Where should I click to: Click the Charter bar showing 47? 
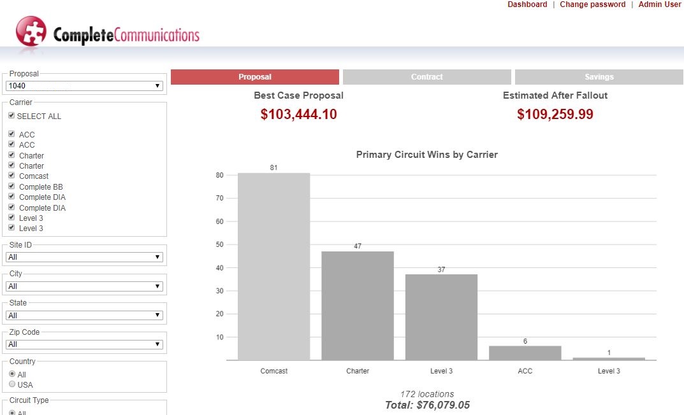pyautogui.click(x=358, y=306)
